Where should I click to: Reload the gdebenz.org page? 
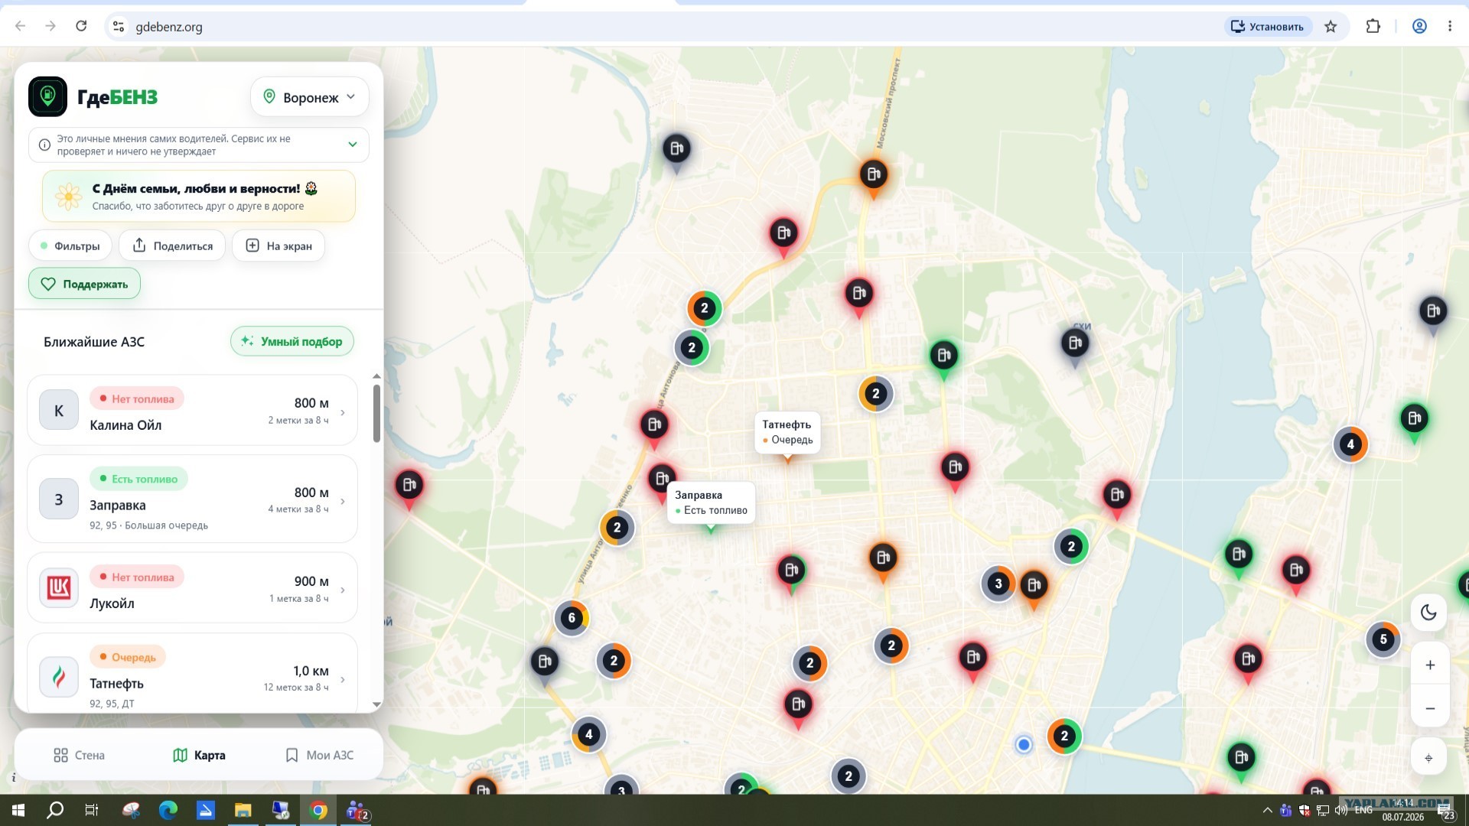pos(81,26)
